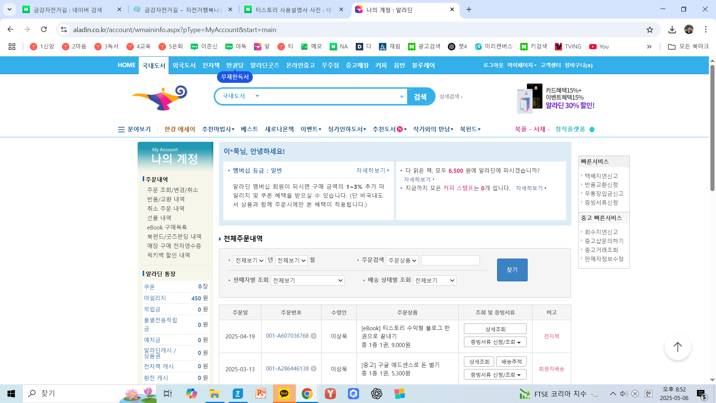
Task: Open the 주문 조회/변경/취소 link
Action: [172, 190]
